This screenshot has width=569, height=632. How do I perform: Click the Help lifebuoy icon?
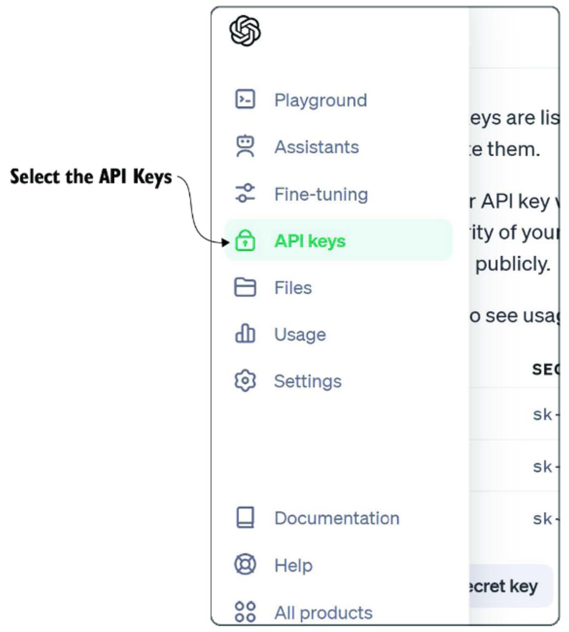tap(245, 565)
